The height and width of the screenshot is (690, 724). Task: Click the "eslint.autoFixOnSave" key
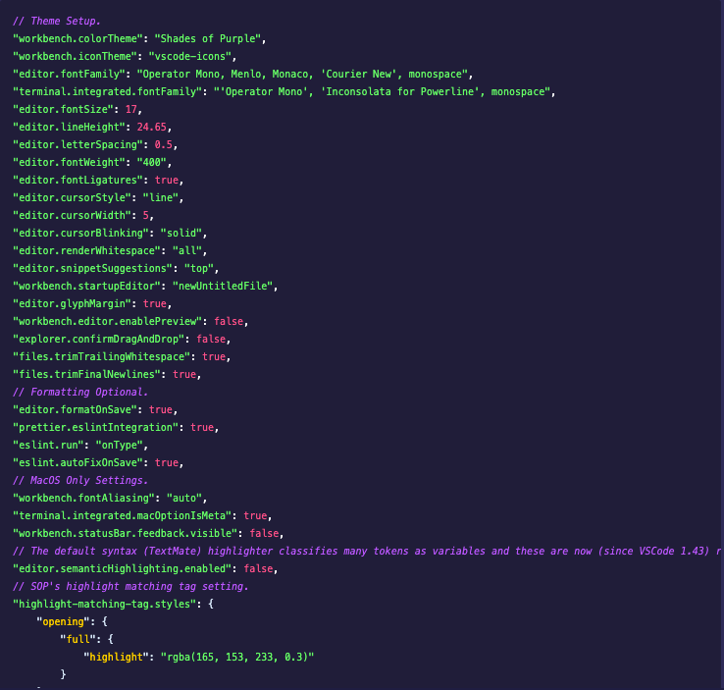pos(78,462)
